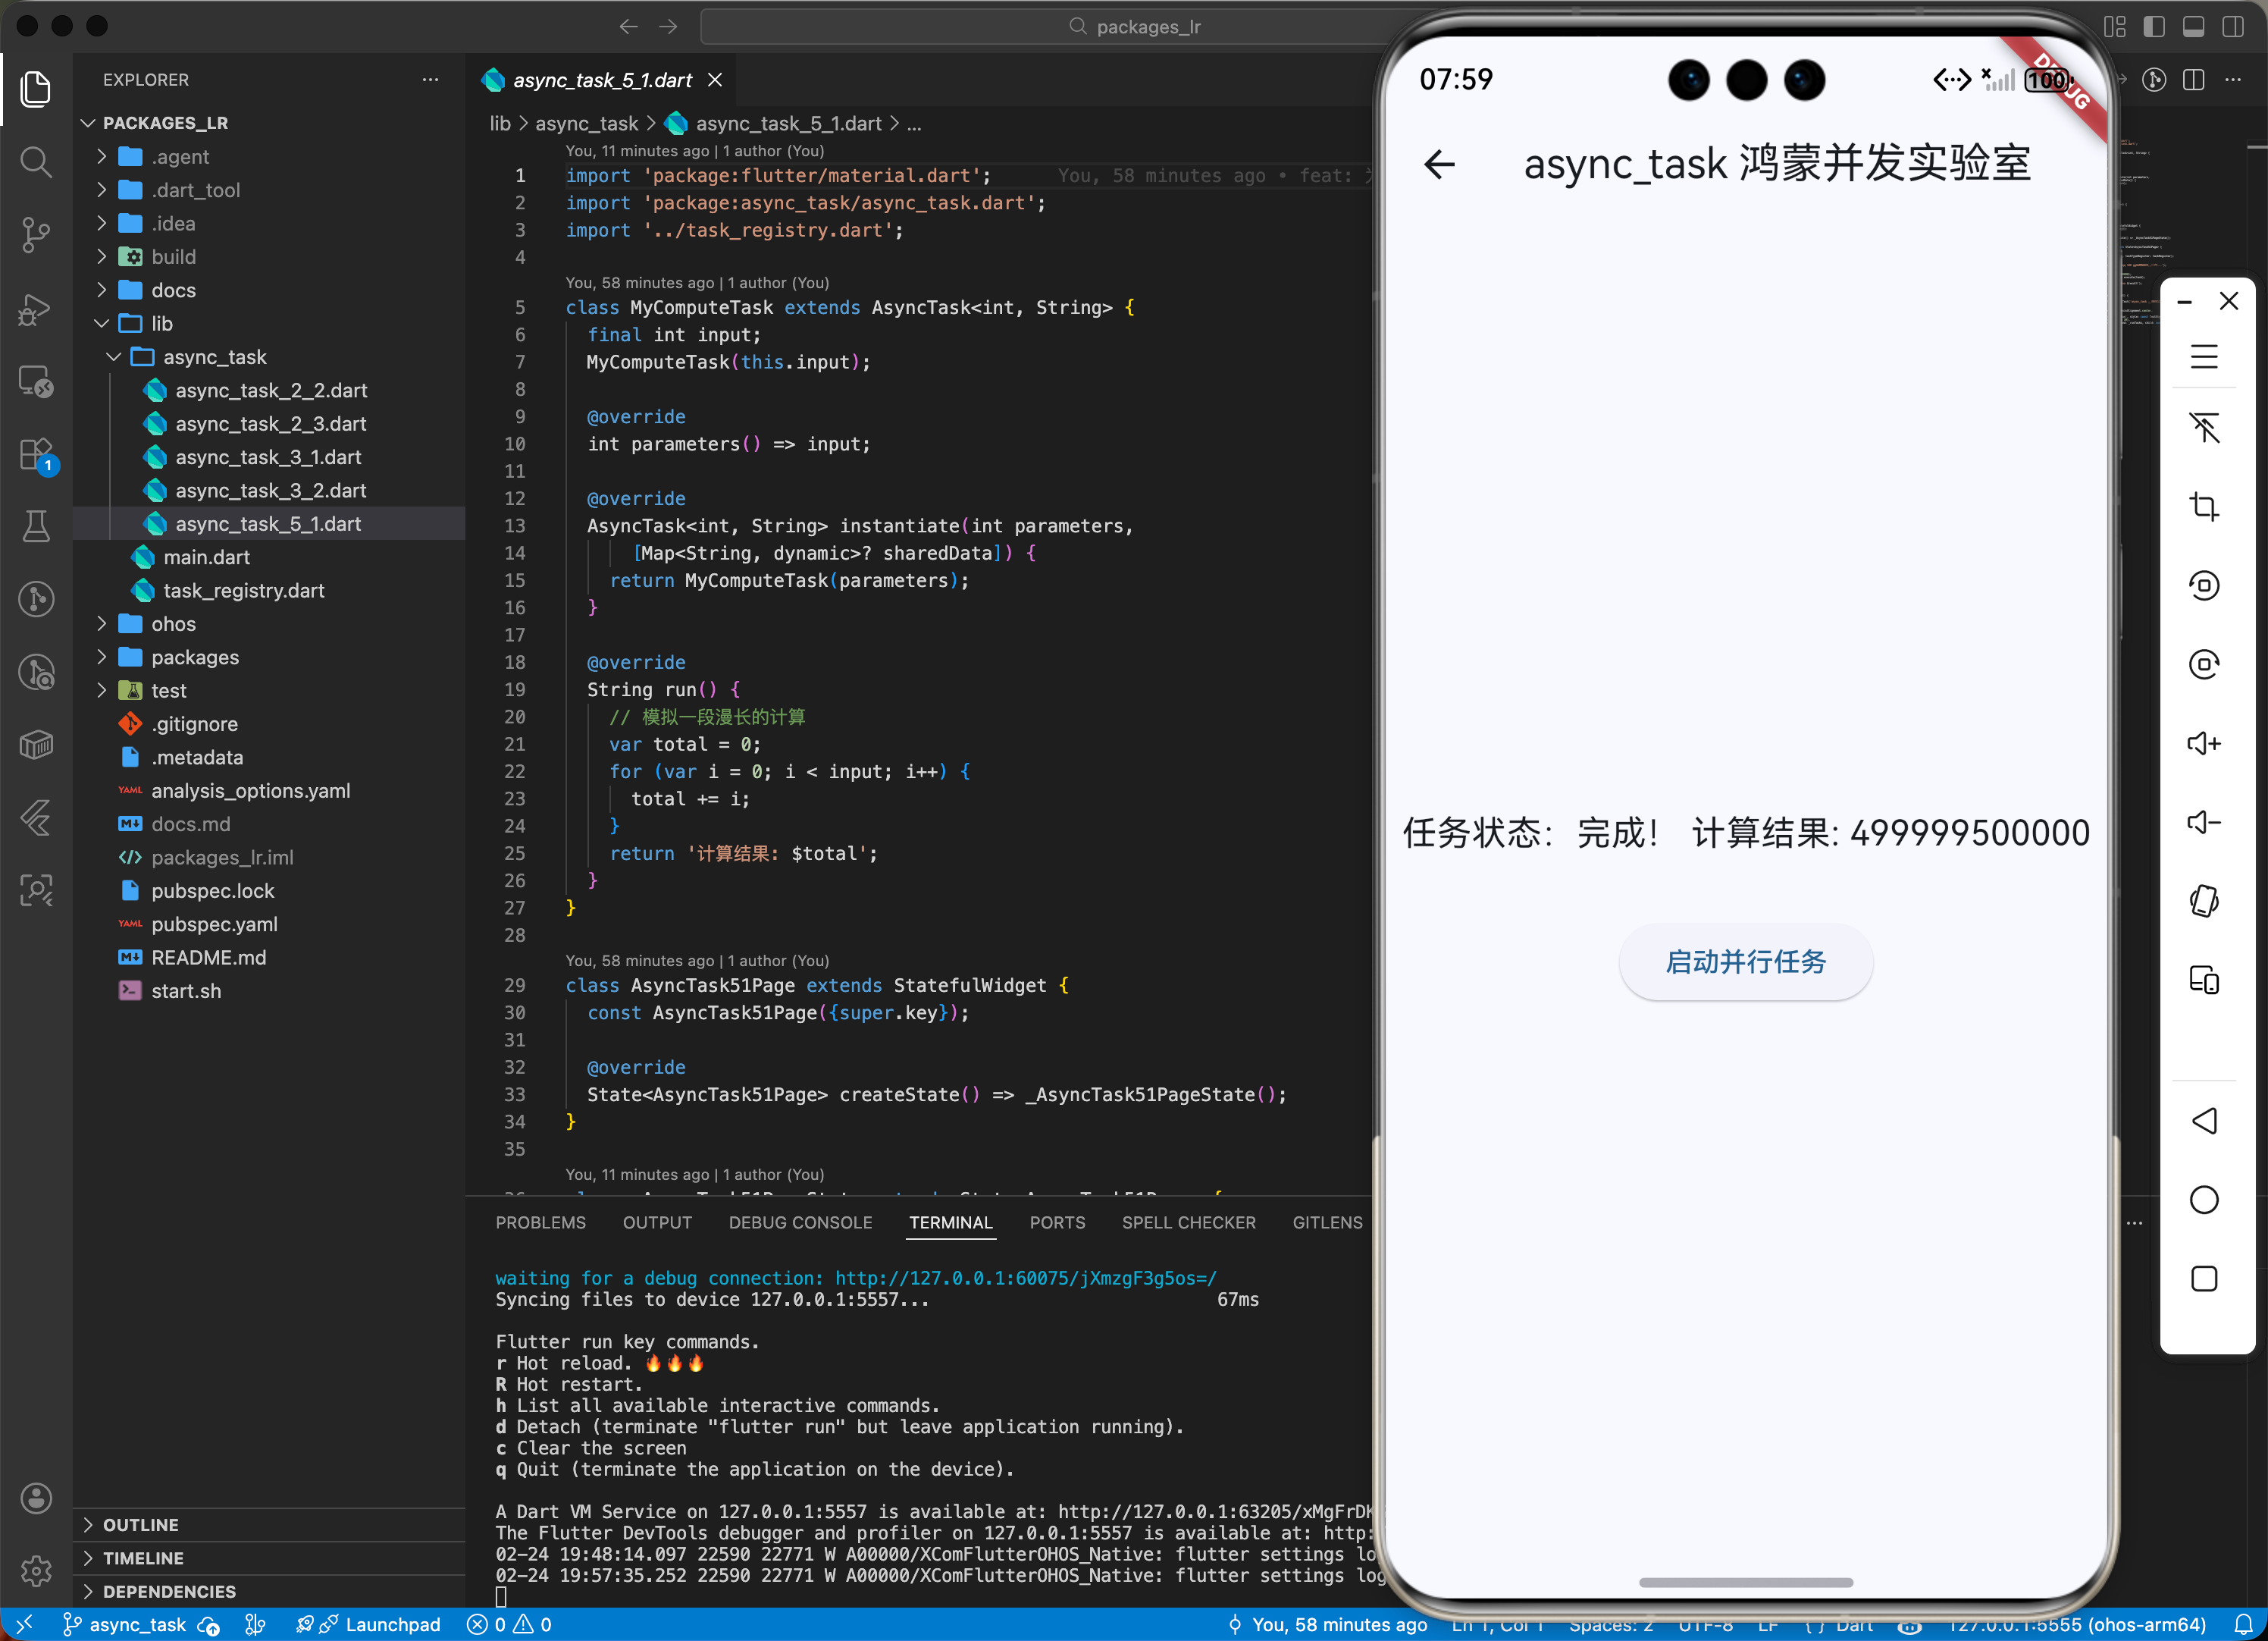The image size is (2268, 1641).
Task: Click the async_task branch in status bar
Action: [x=137, y=1624]
